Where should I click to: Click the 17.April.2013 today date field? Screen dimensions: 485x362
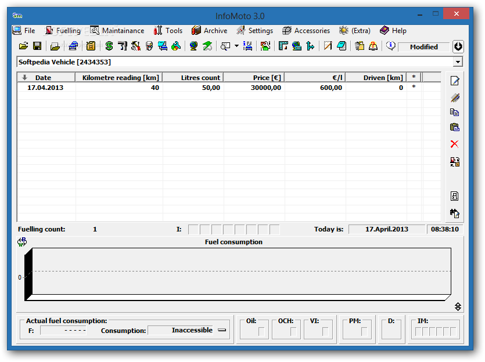(387, 229)
